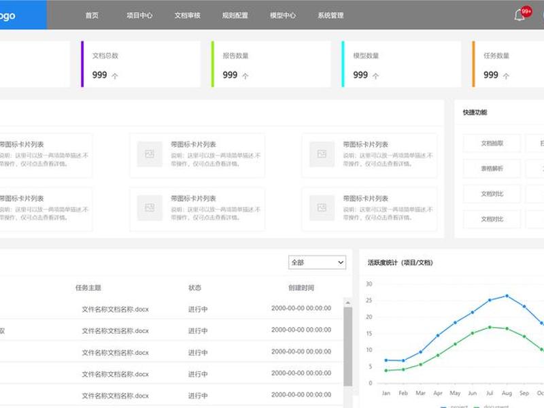Screen dimensions: 544x408
Task: Click the 任务主题 column header
Action: click(88, 287)
